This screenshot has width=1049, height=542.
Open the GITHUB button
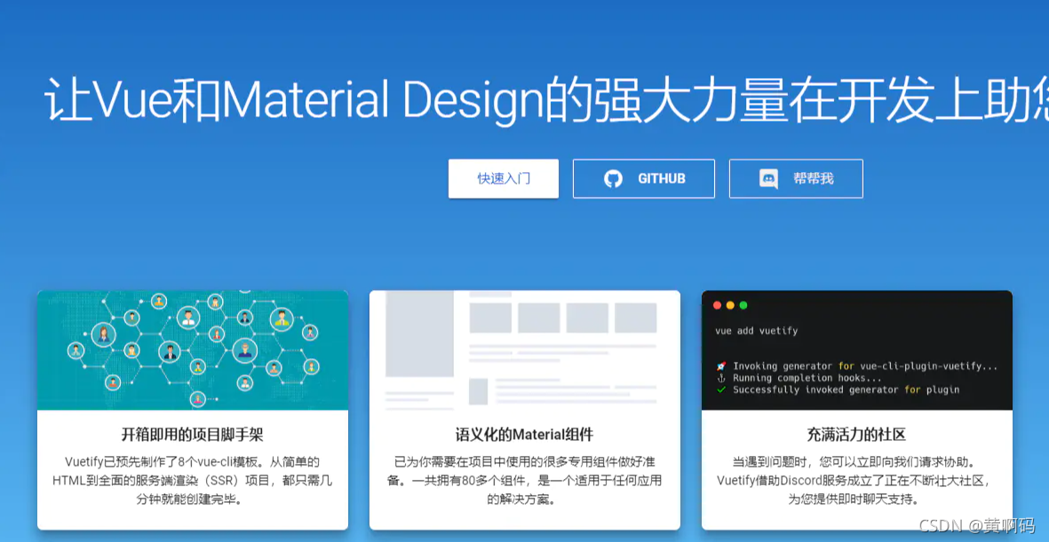(644, 178)
